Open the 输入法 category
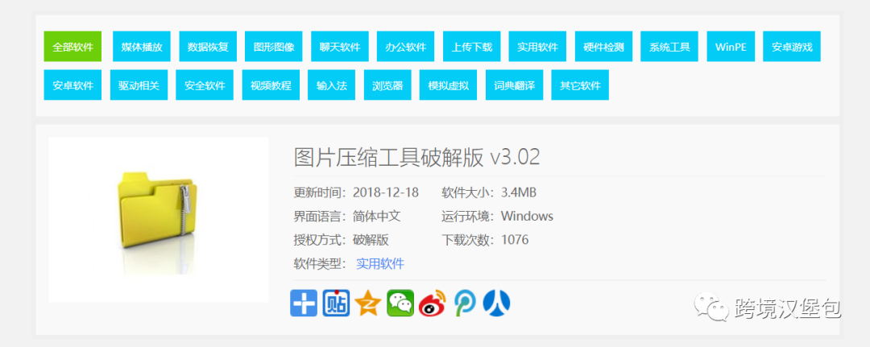The height and width of the screenshot is (347, 870). (x=332, y=85)
